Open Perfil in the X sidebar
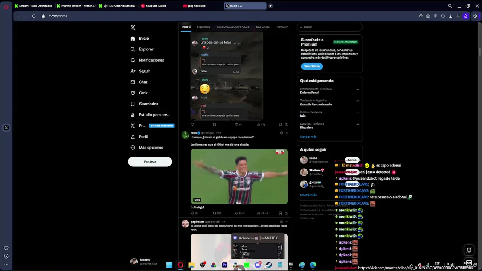The image size is (482, 271). tap(139, 137)
